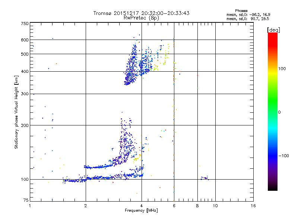Click the plot title 'Tromsø 20151217 20:32:00-20:33:43'
The image size is (298, 224).
(141, 13)
